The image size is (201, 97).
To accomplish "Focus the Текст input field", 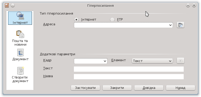I will click(x=129, y=69).
